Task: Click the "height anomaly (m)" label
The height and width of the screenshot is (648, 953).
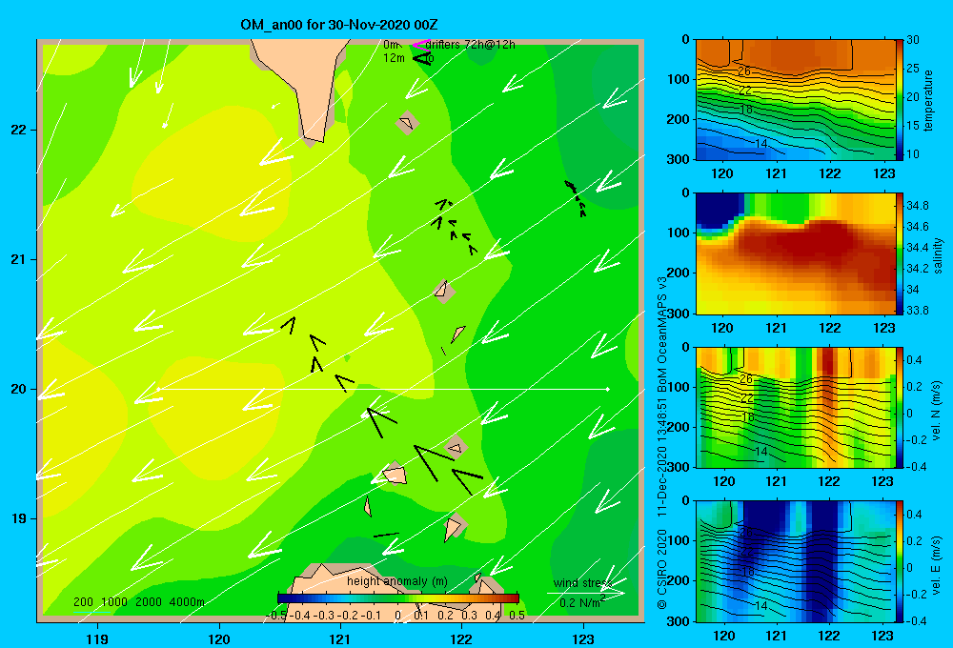Action: coord(397,581)
